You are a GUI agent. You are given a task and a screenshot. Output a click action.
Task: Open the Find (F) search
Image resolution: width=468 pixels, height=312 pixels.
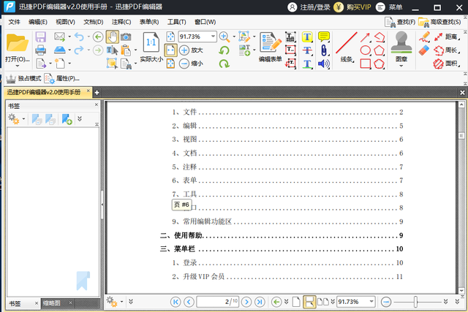(x=400, y=22)
